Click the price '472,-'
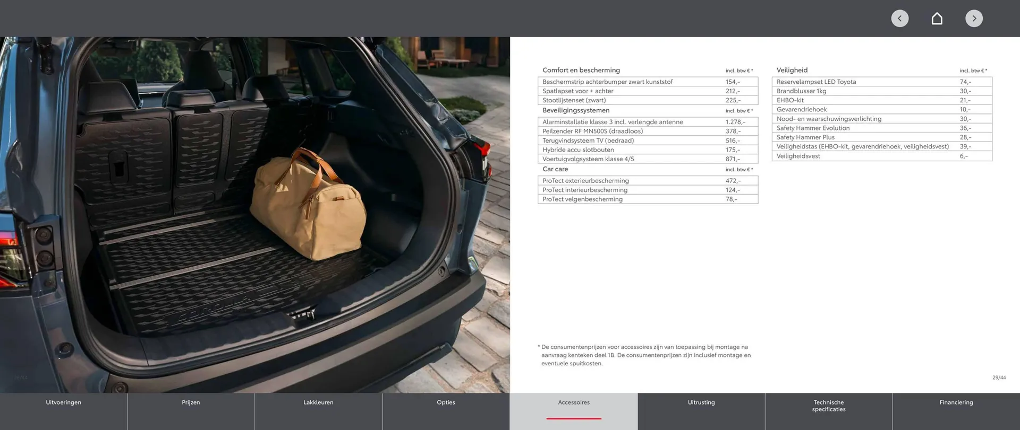The height and width of the screenshot is (430, 1020). click(733, 181)
